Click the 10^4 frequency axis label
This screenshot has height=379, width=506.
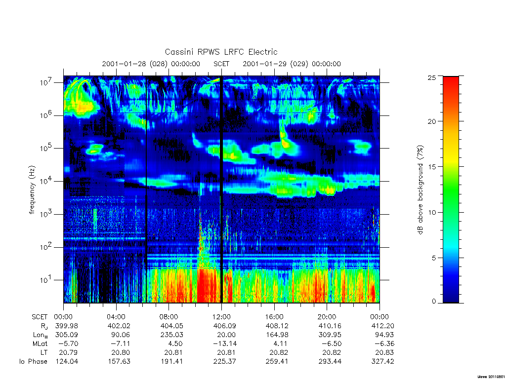tap(46, 181)
